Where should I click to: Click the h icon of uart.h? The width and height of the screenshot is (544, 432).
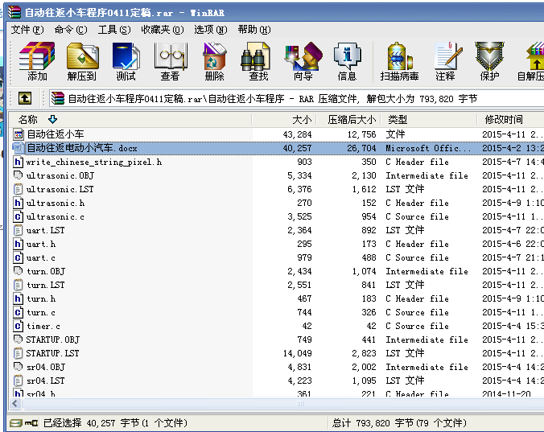click(x=19, y=244)
